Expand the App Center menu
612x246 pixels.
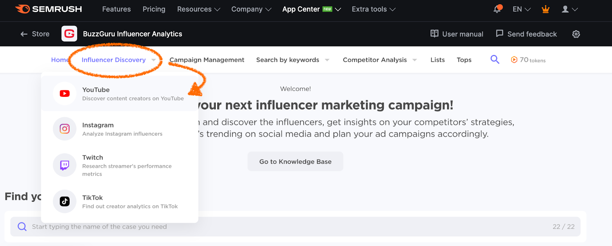(x=311, y=9)
